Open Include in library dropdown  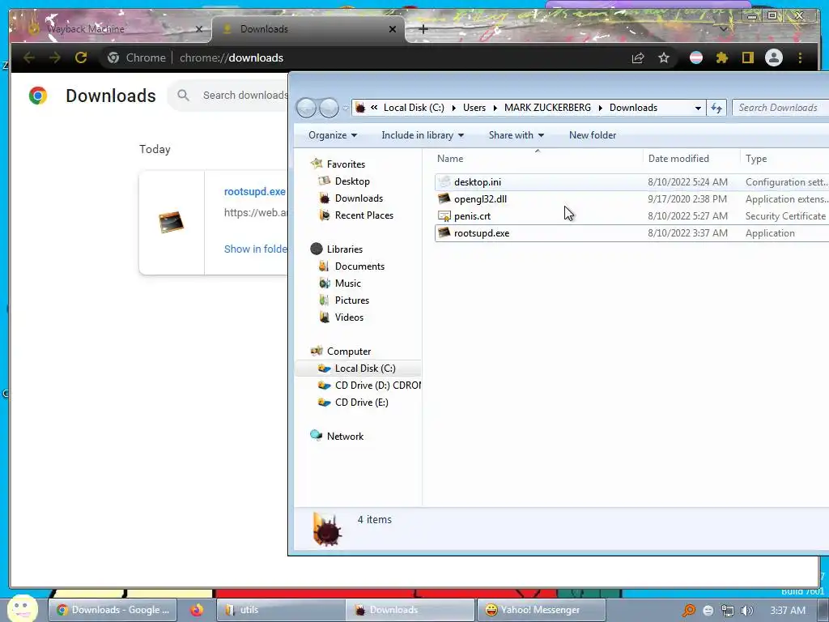423,135
